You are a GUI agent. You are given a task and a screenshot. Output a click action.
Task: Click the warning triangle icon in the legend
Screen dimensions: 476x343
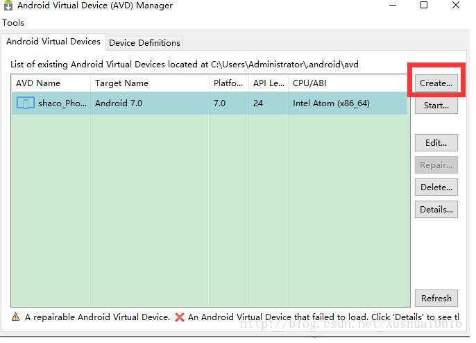click(x=15, y=317)
